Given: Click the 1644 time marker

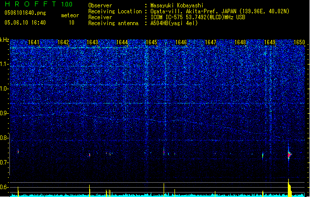Looking at the screenshot, I should [x=122, y=42].
